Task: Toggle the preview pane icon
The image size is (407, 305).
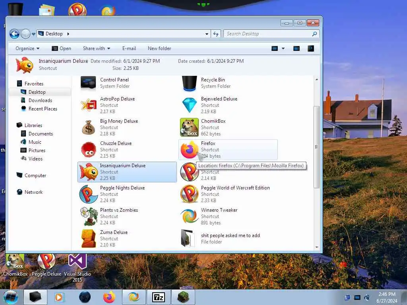Action: click(x=297, y=48)
